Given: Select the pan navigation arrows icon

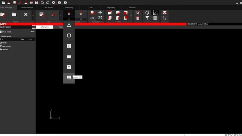Looking at the screenshot, I should pyautogui.click(x=100, y=12).
